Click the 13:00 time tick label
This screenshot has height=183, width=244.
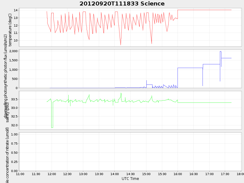(x=83, y=174)
